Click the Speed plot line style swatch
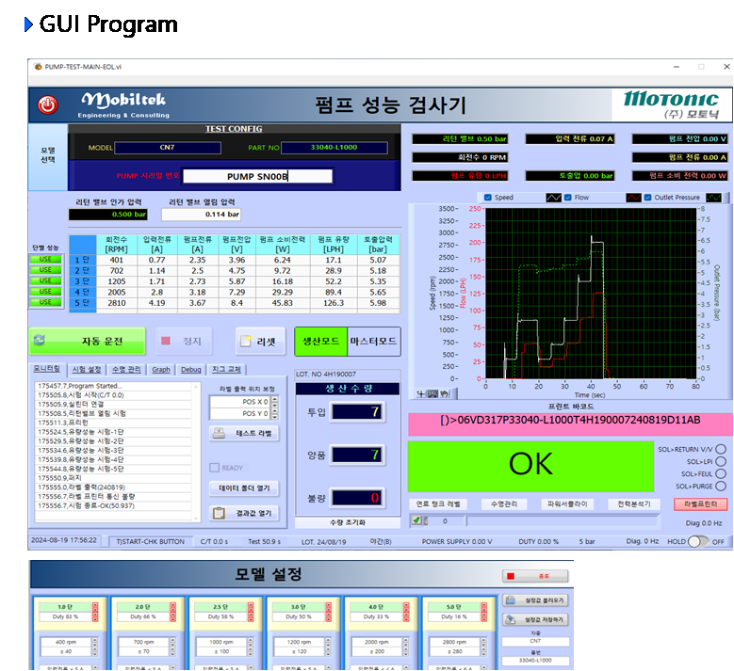This screenshot has width=734, height=671. (x=554, y=198)
